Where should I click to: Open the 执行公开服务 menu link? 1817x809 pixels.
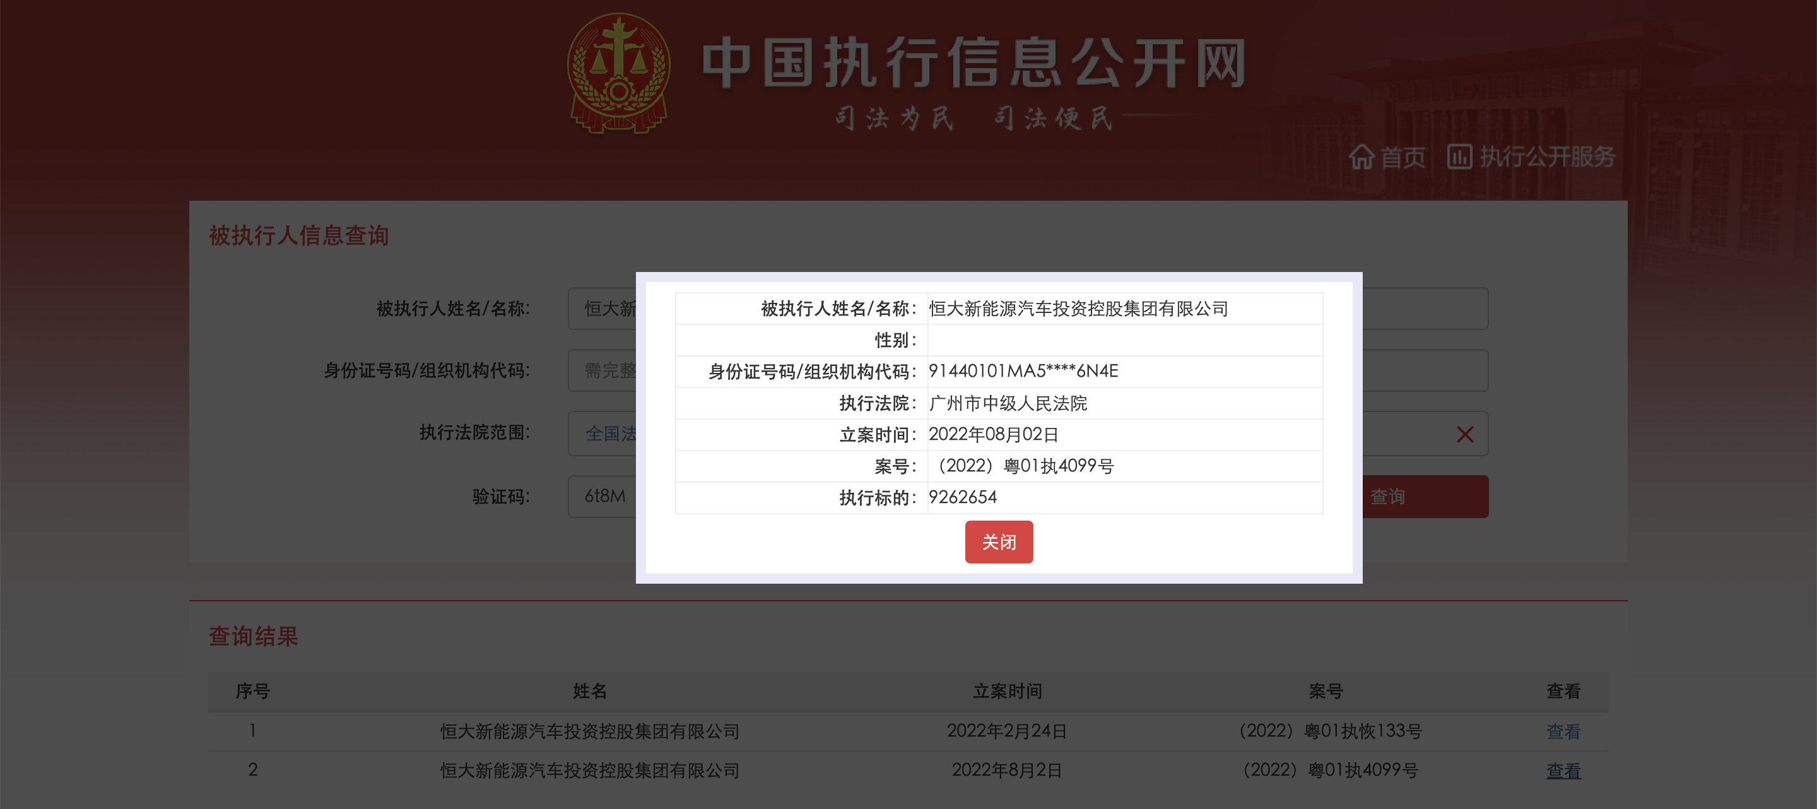(x=1547, y=156)
